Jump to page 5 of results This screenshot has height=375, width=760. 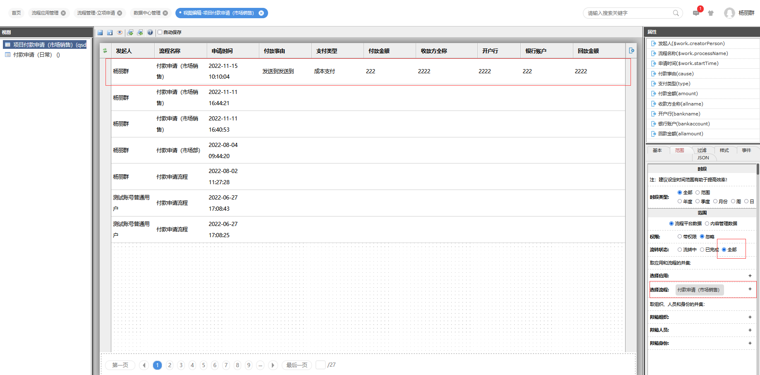click(x=203, y=365)
